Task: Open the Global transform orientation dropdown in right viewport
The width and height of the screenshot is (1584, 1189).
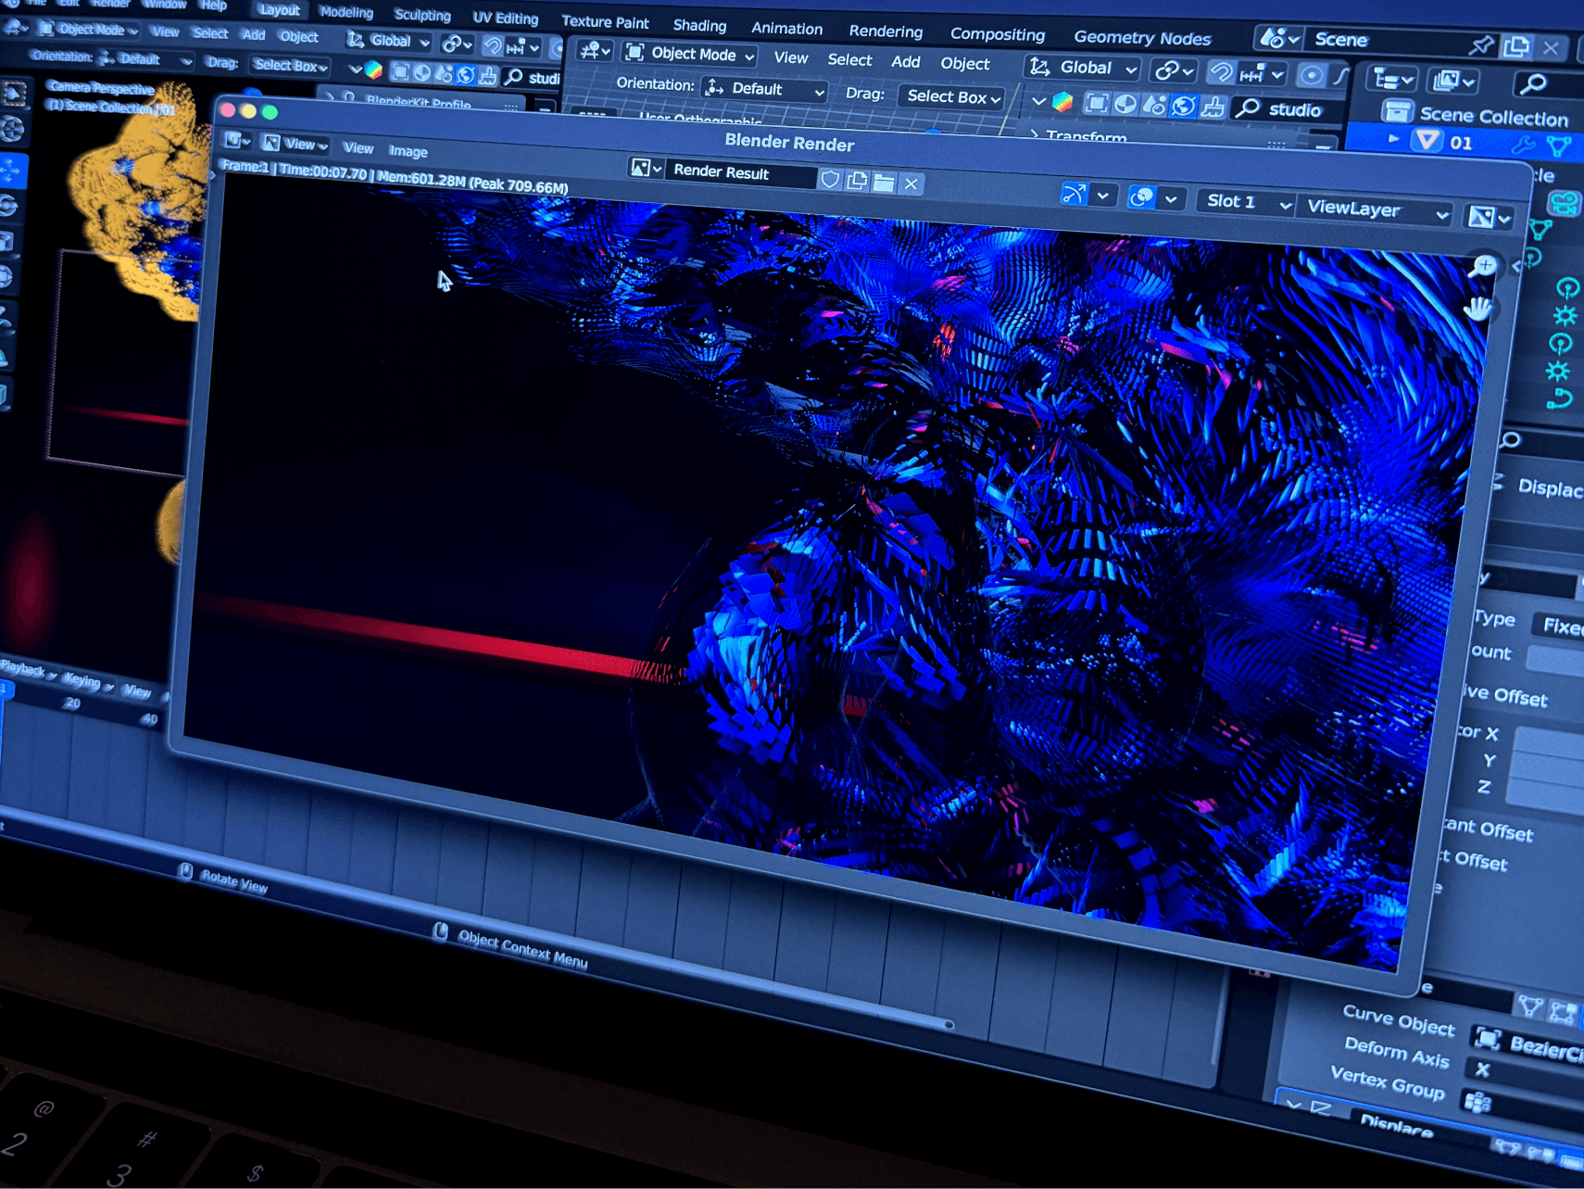Action: point(1082,68)
